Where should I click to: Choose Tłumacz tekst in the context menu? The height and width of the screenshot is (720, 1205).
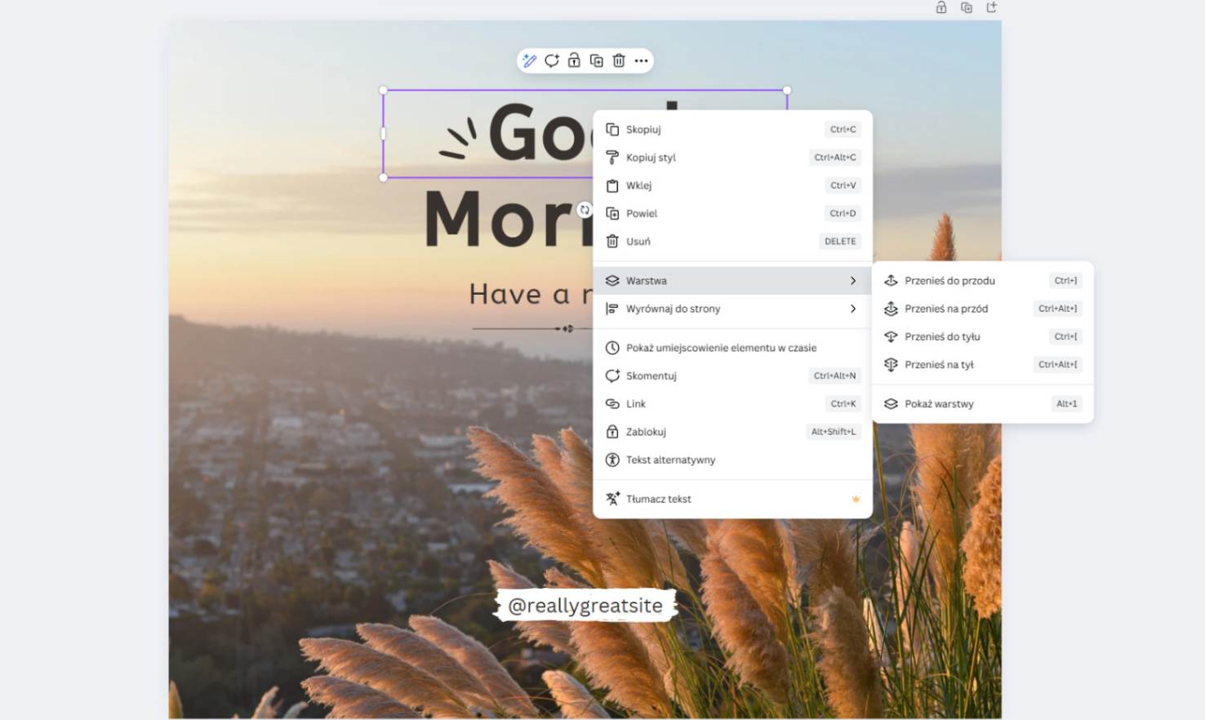(732, 499)
